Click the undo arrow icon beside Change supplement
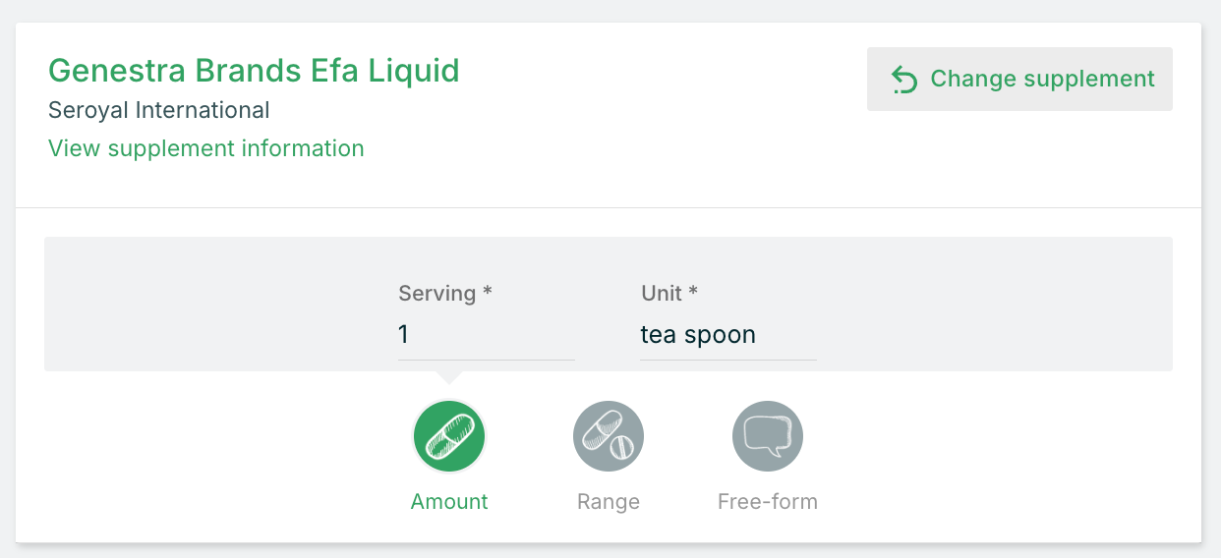This screenshot has width=1221, height=558. [x=903, y=80]
